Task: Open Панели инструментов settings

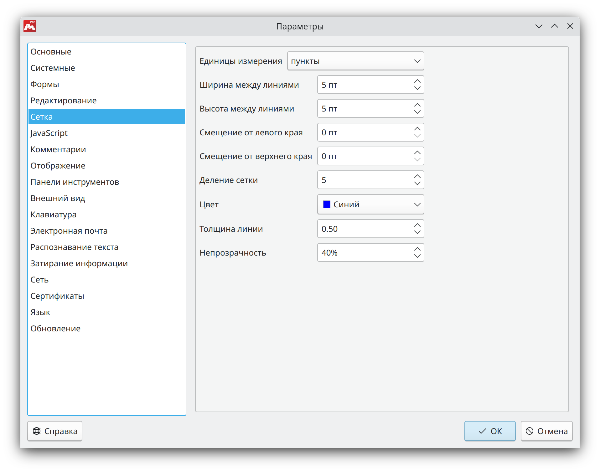Action: tap(106, 182)
